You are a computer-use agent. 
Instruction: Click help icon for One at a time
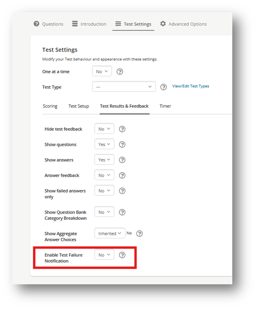tap(120, 71)
